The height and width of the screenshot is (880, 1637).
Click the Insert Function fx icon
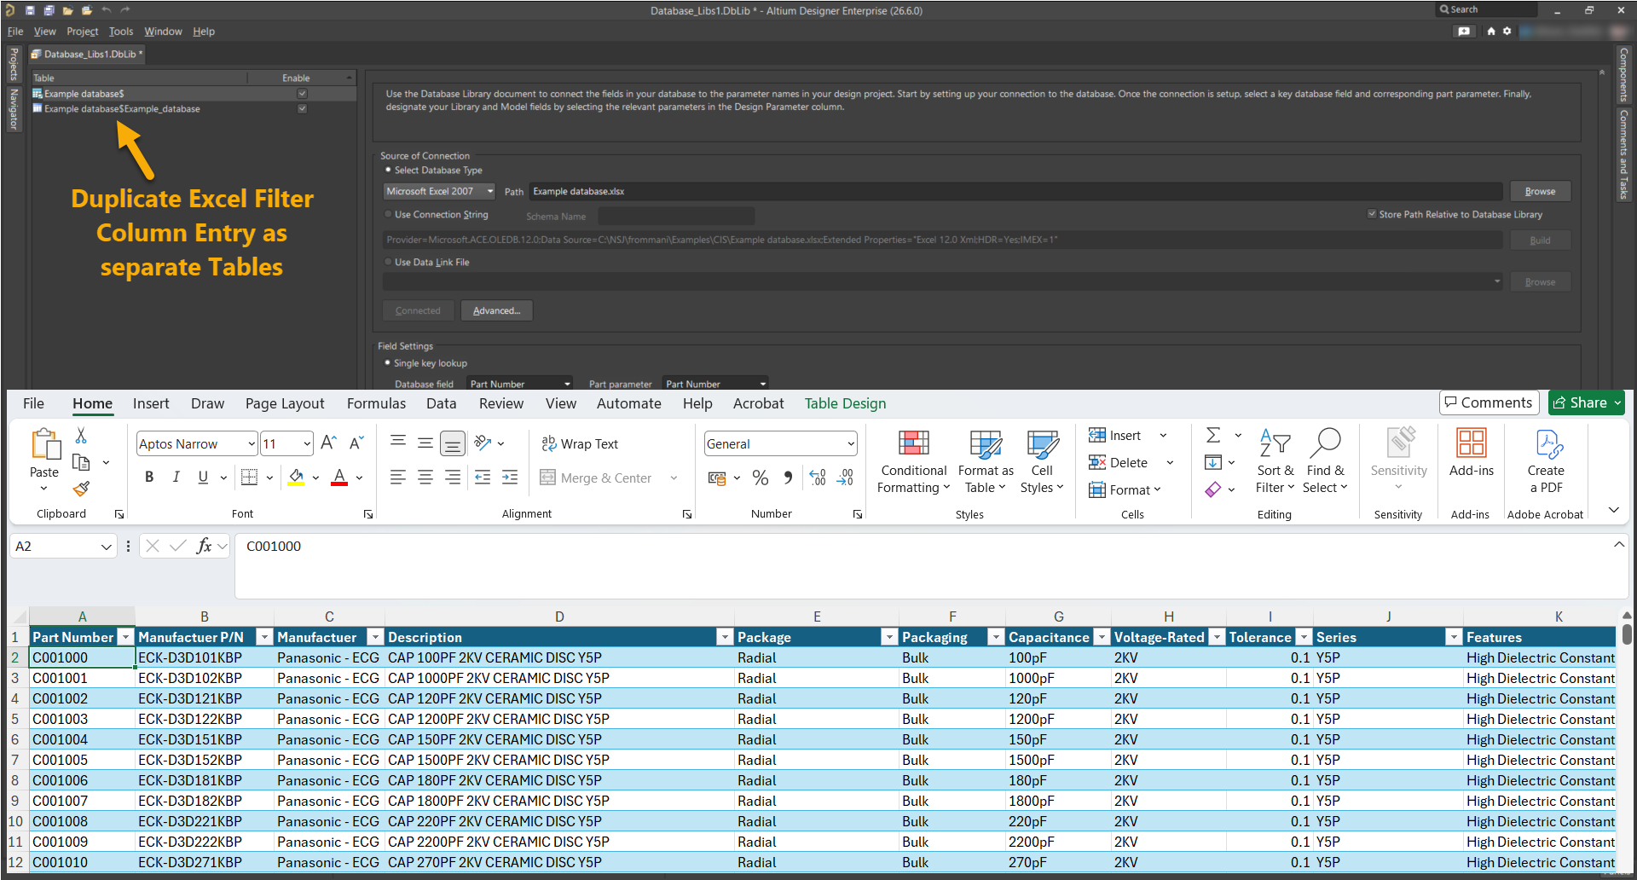coord(204,546)
